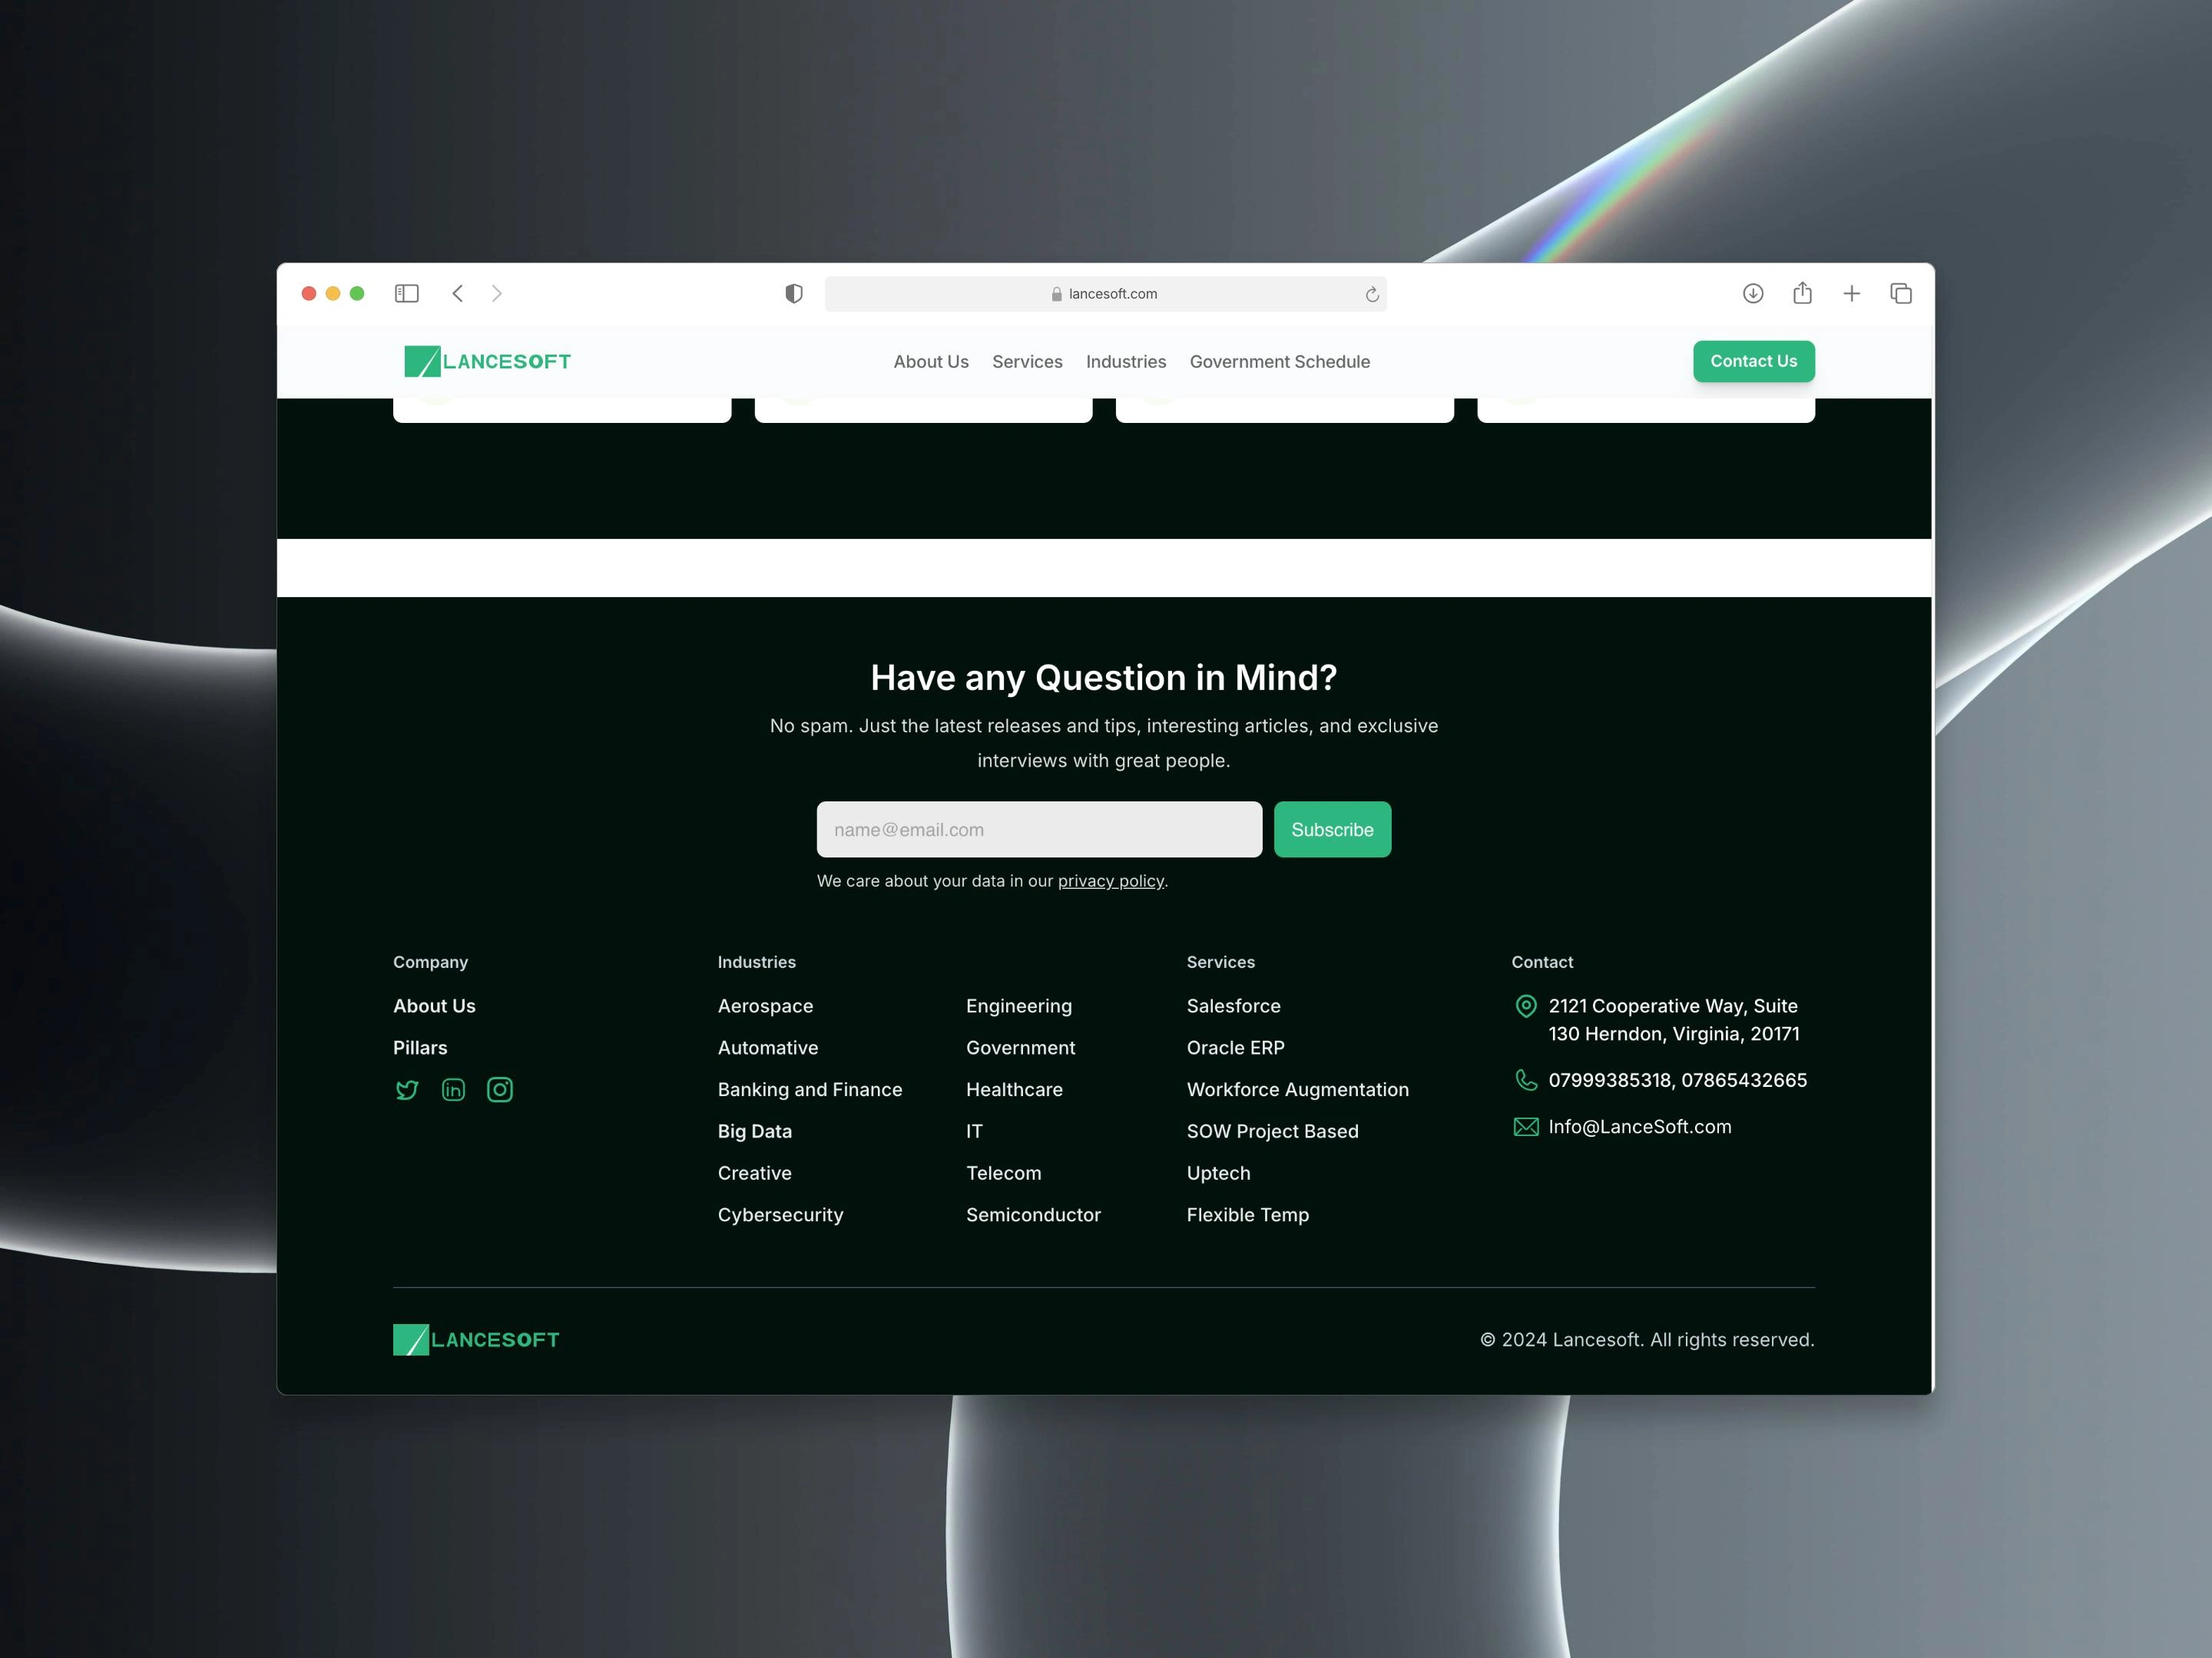The image size is (2212, 1658).
Task: Click the LanceSoft header logo icon
Action: click(x=418, y=361)
